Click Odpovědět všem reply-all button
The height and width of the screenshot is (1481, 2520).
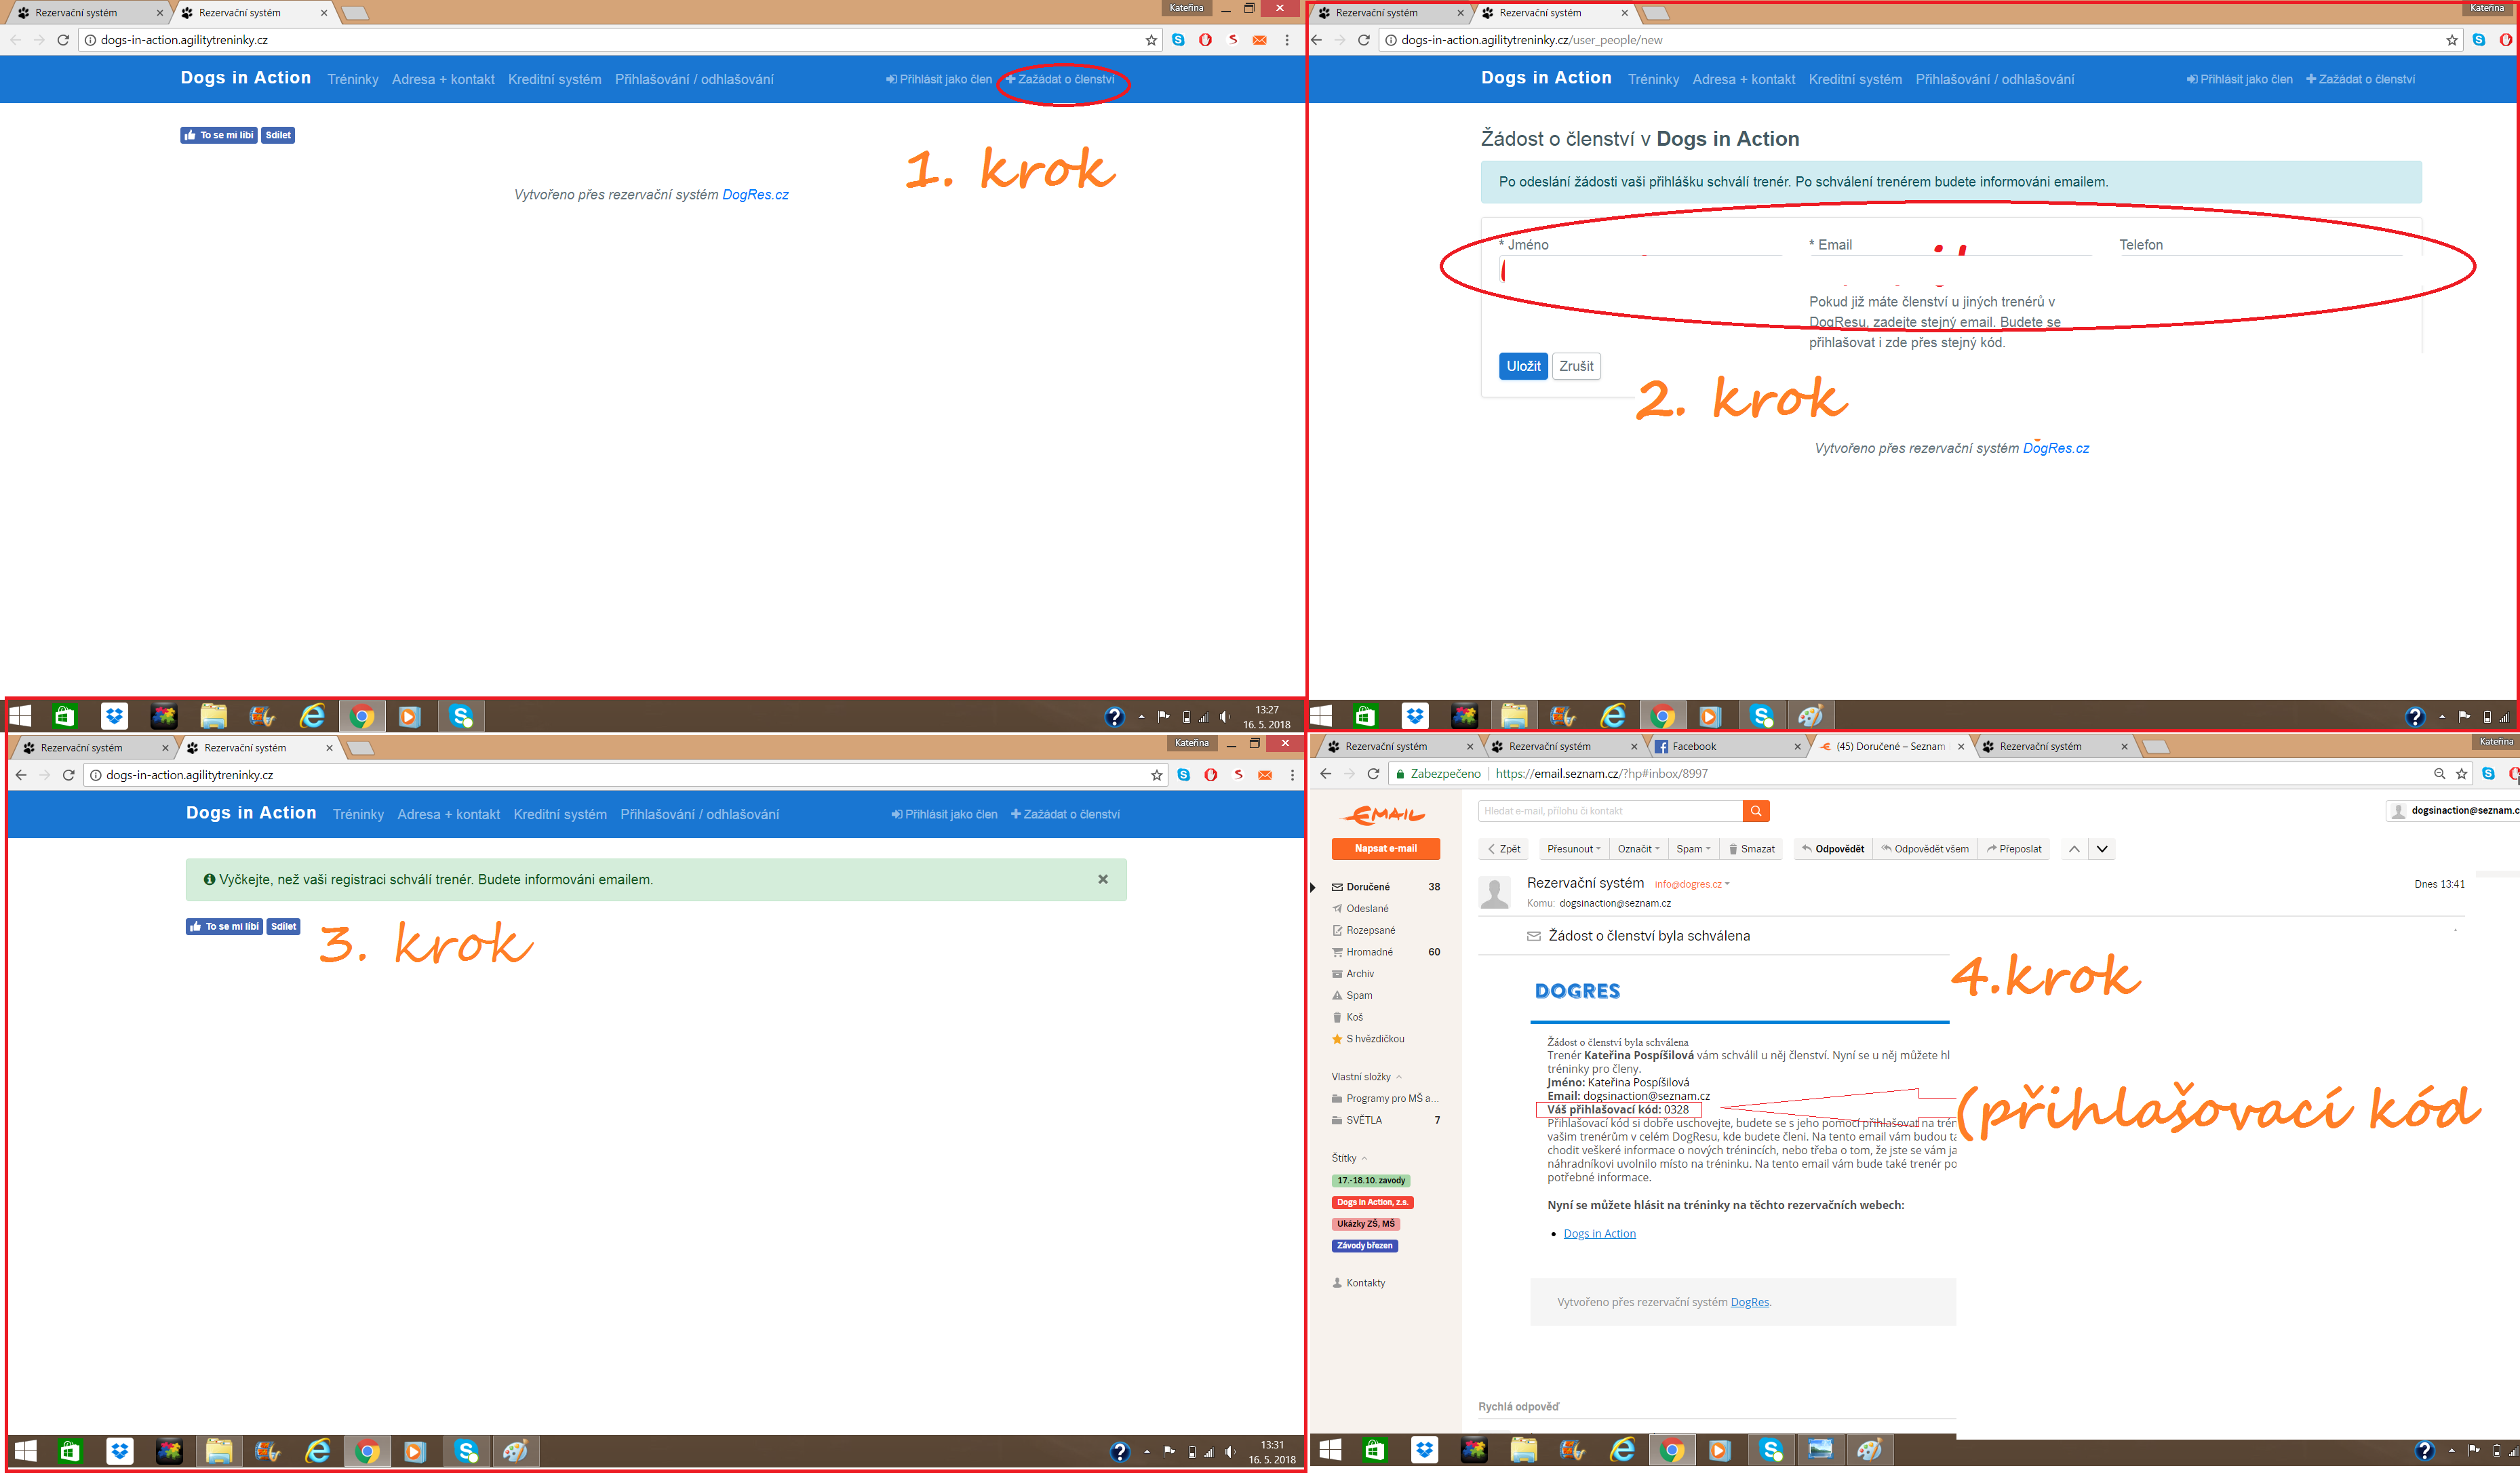pyautogui.click(x=1925, y=849)
